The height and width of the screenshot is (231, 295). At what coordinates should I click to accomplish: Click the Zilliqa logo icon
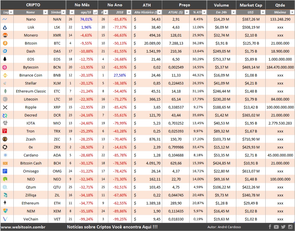[x=5, y=195]
